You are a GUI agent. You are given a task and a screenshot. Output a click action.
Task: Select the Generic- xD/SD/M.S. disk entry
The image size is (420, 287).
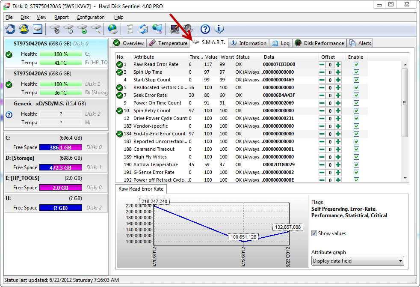[56, 113]
